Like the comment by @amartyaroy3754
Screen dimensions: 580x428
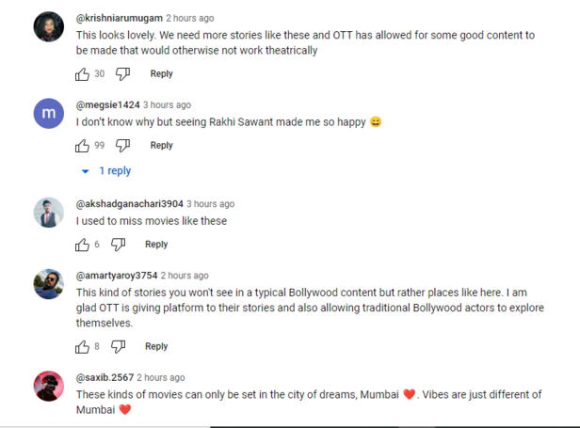pos(82,346)
